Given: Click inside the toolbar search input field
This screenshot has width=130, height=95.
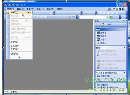Looking at the screenshot, I should (93, 17).
